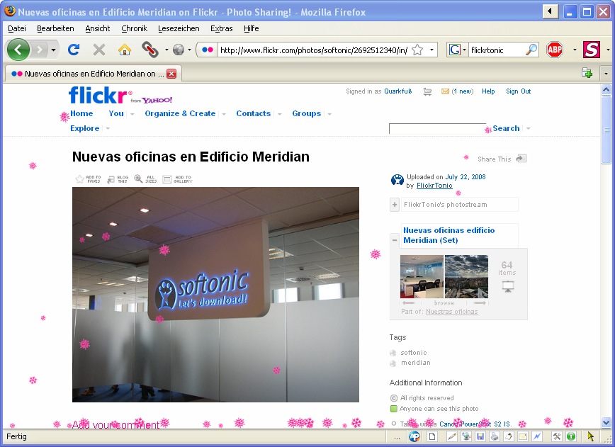This screenshot has width=615, height=447.
Task: Collapse the Nuevas oficinas edificio Meridian set
Action: pos(395,240)
